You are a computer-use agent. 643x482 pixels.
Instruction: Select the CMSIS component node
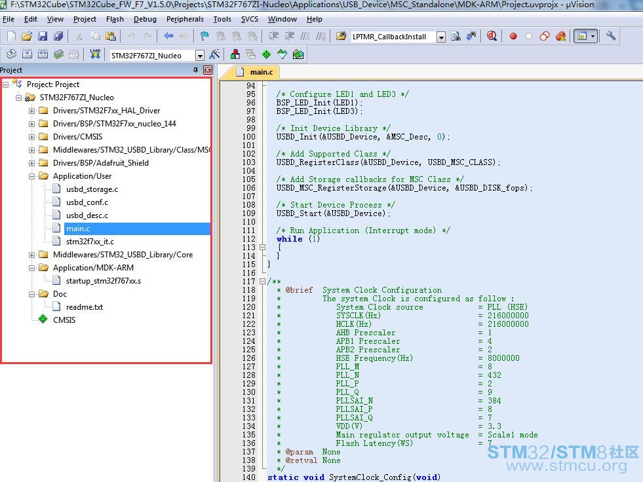[64, 320]
